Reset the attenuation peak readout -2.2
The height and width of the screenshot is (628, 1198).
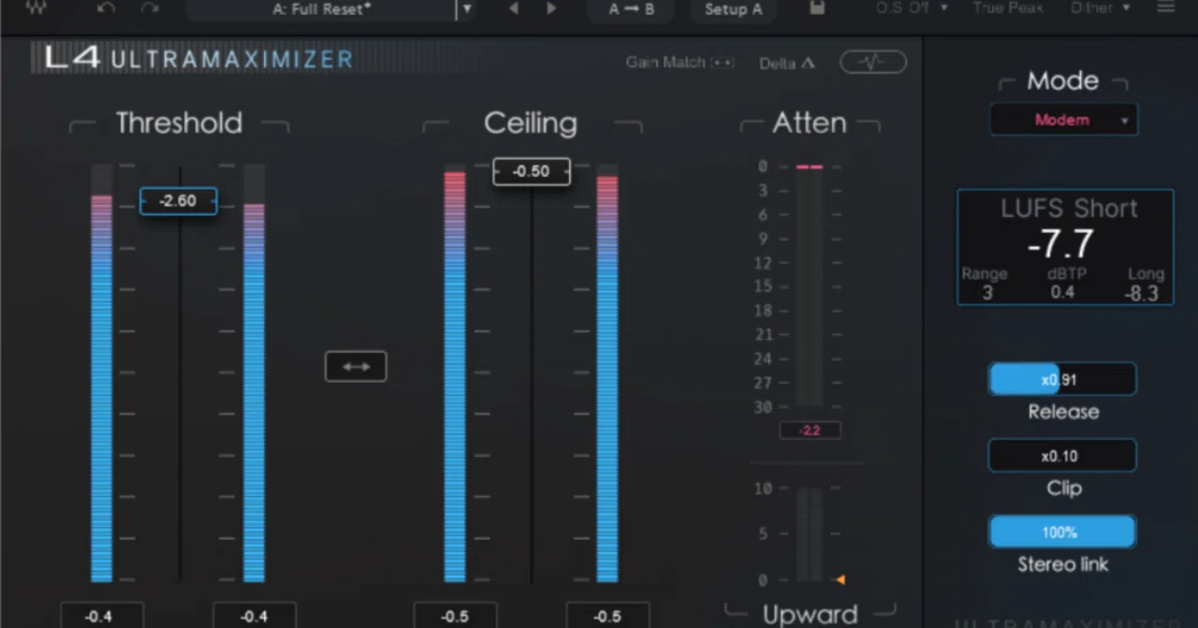click(810, 431)
